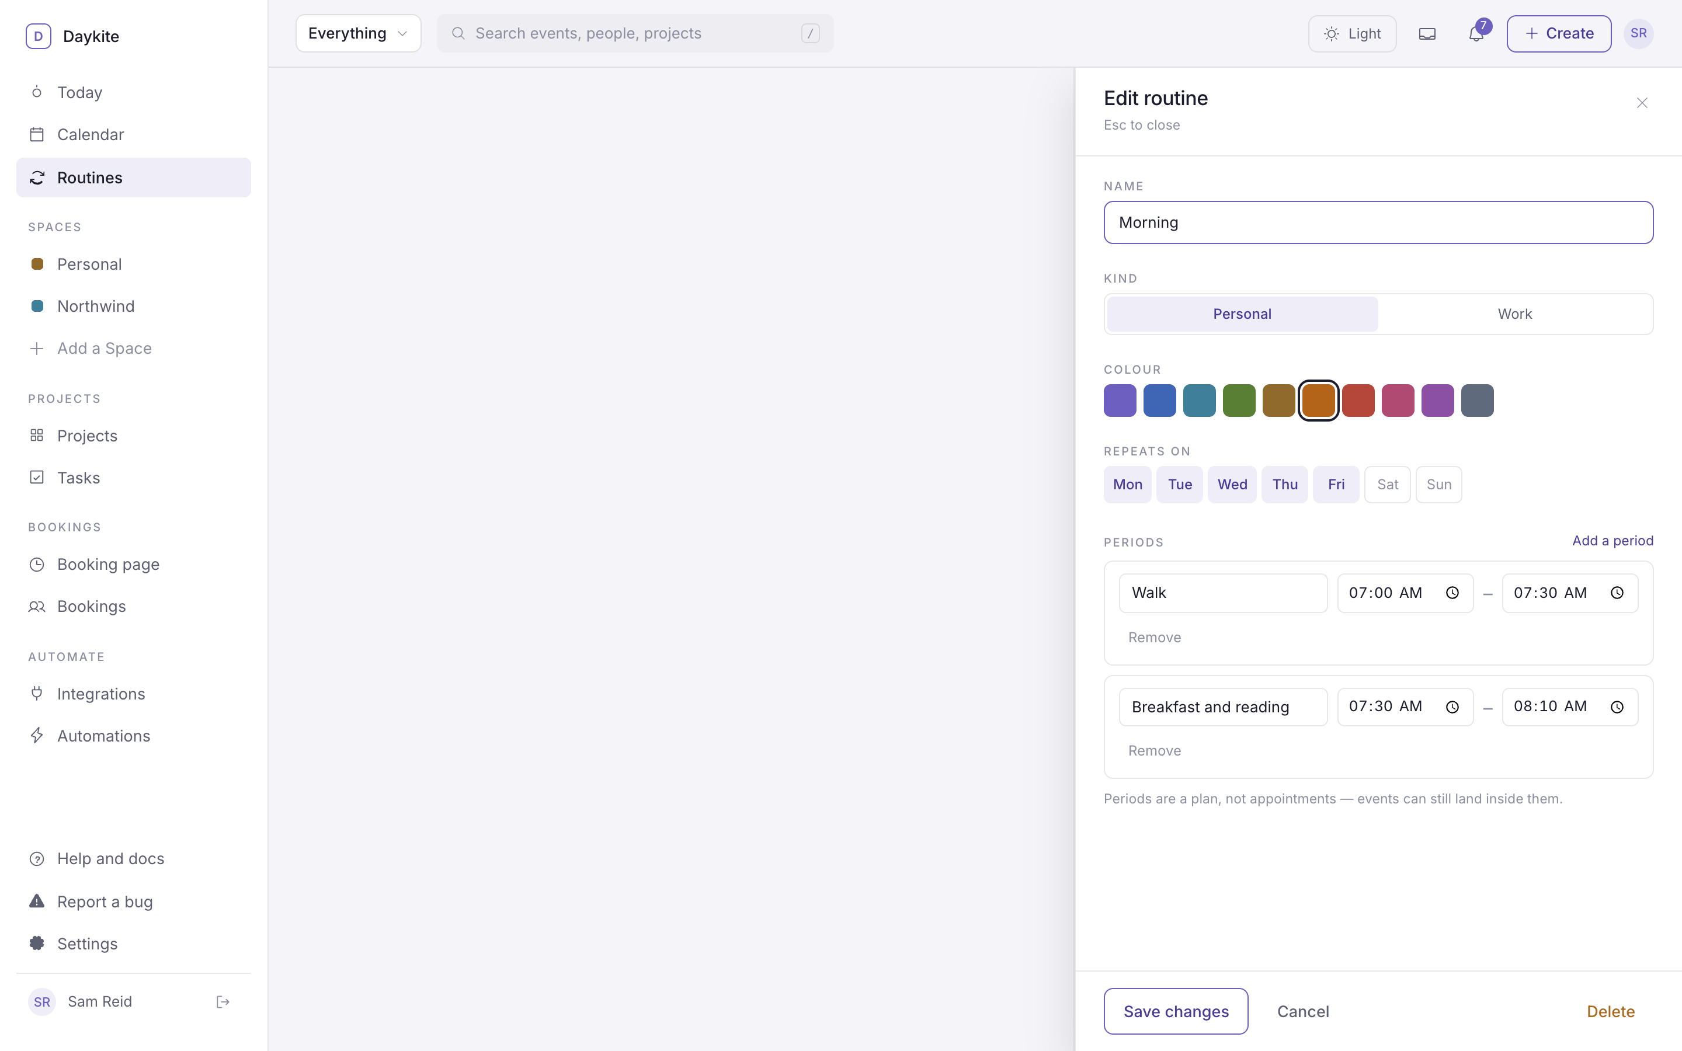Toggle Wed repeat day

click(x=1232, y=485)
